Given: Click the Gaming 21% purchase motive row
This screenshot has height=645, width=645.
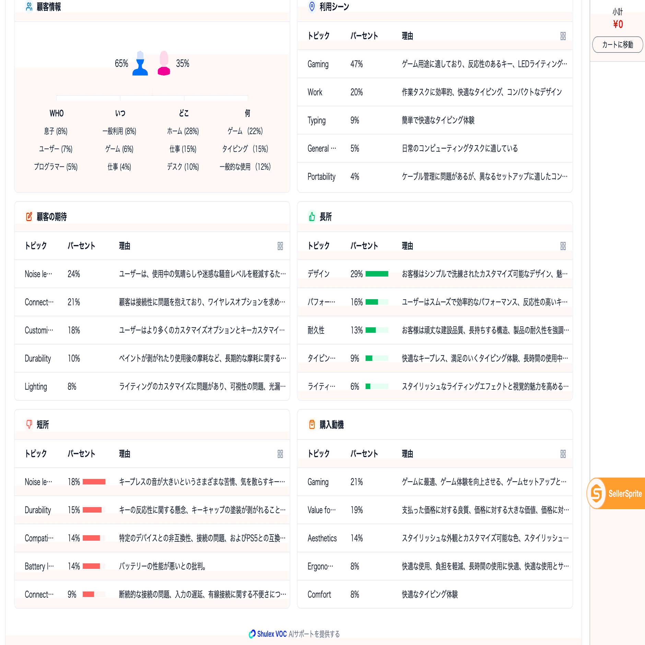Looking at the screenshot, I should click(435, 482).
